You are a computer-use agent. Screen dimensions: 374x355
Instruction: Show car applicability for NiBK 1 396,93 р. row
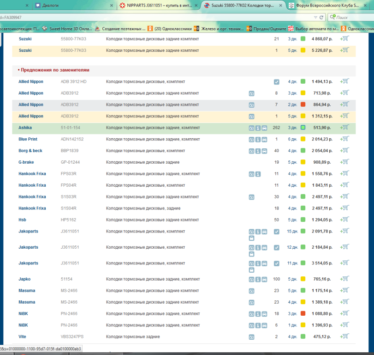(264, 325)
